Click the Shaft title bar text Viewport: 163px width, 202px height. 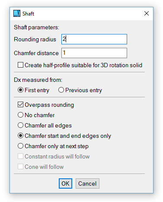28,14
